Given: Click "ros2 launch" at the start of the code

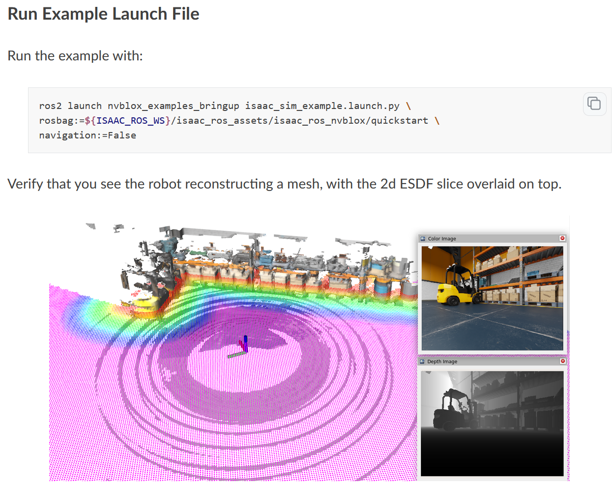Looking at the screenshot, I should pyautogui.click(x=70, y=106).
